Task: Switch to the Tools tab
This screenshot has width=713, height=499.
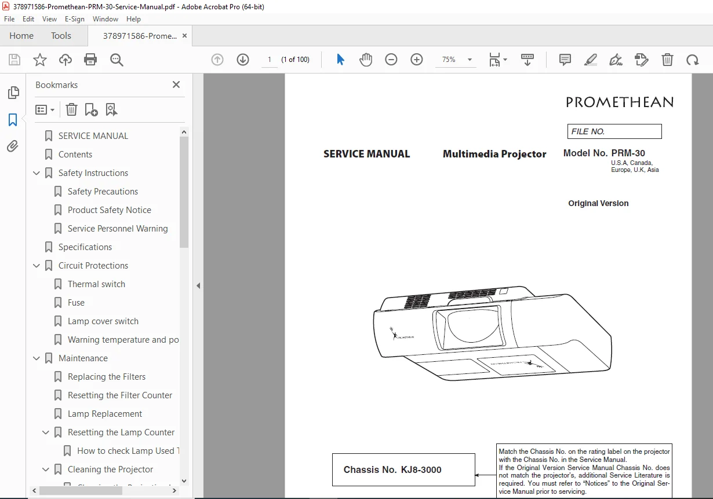Action: point(61,36)
